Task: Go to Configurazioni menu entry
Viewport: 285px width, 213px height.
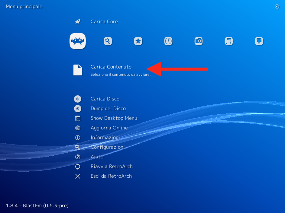Action: click(x=108, y=147)
